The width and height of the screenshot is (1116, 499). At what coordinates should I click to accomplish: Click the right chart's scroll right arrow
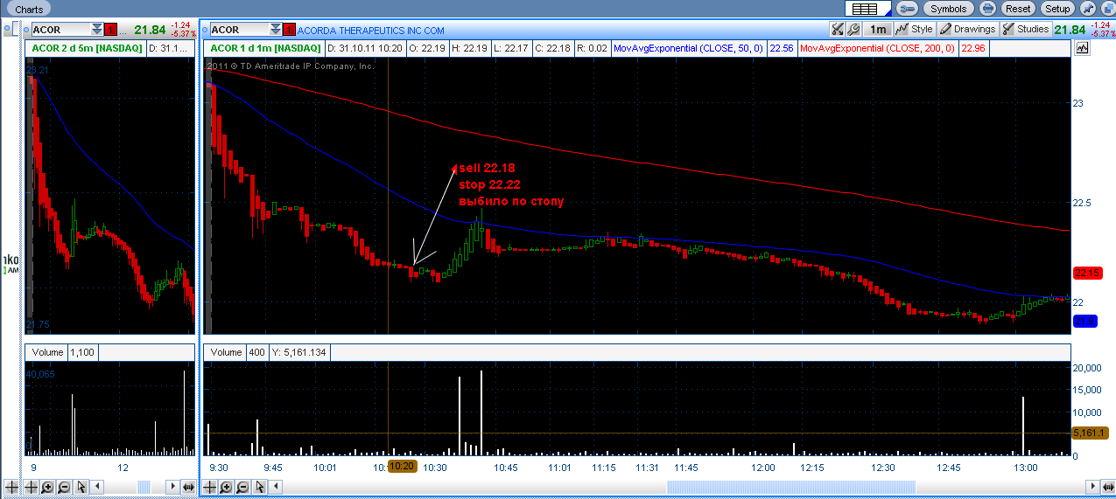[1091, 487]
